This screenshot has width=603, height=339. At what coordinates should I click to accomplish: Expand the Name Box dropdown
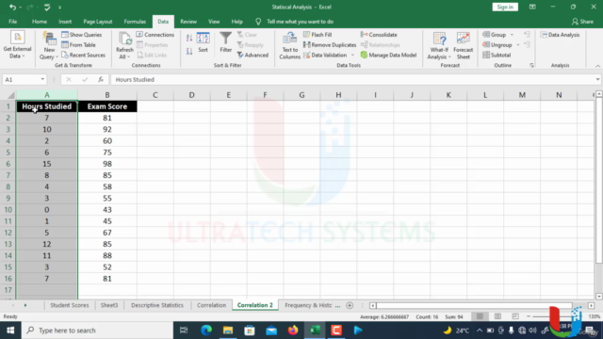pyautogui.click(x=42, y=79)
